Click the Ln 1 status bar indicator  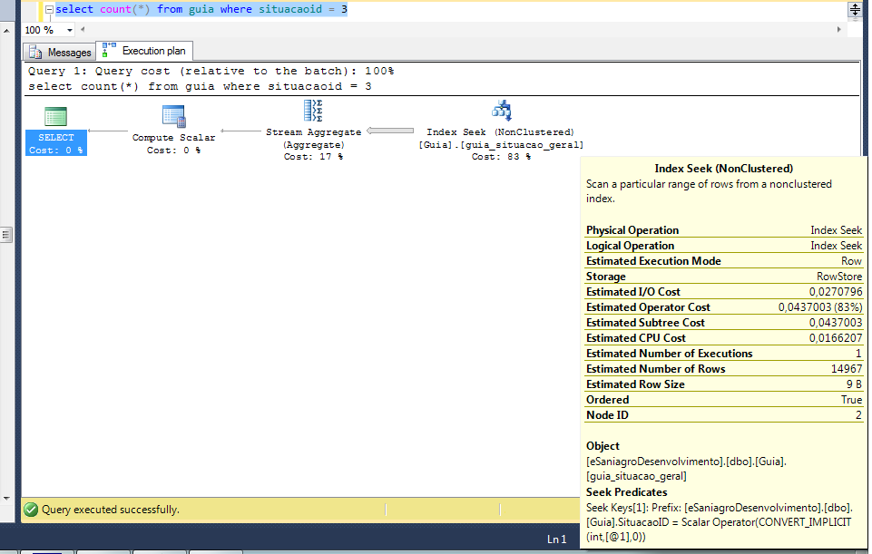coord(556,539)
